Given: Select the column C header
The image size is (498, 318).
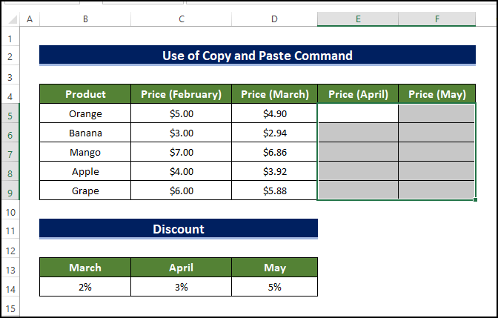Looking at the screenshot, I should [x=181, y=19].
